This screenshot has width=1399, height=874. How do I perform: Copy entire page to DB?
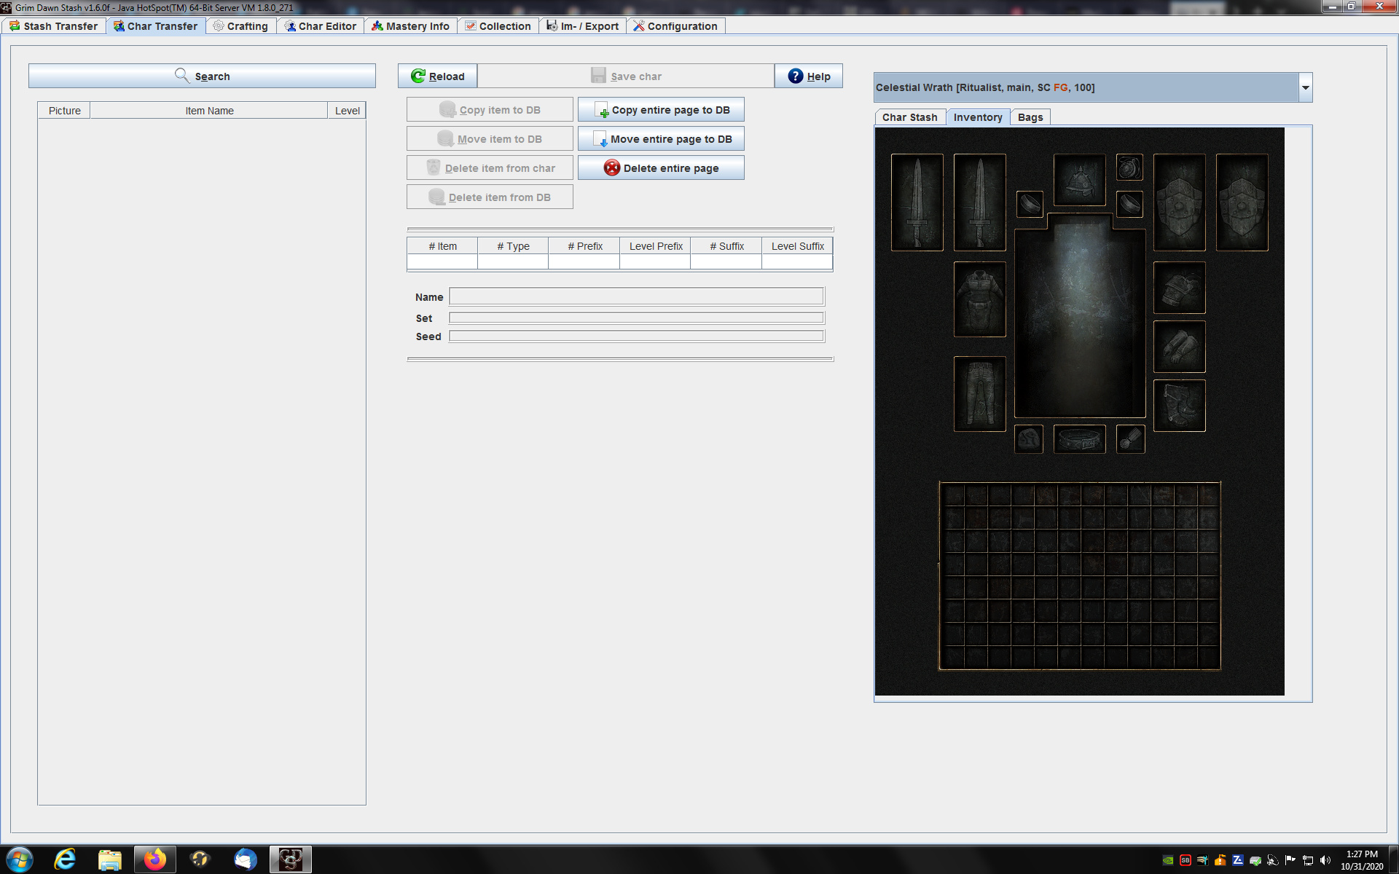[660, 109]
